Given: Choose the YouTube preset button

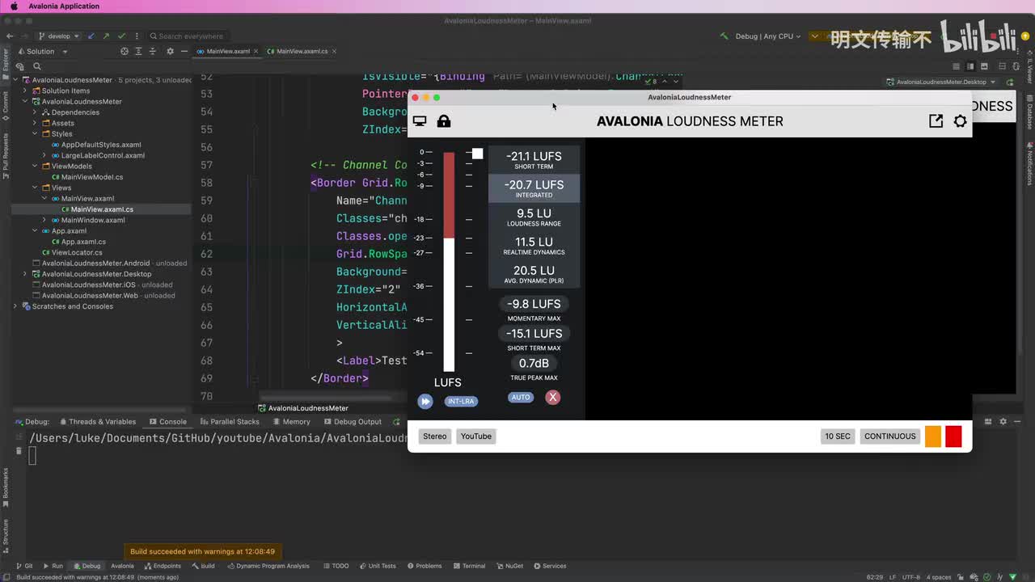Looking at the screenshot, I should [x=476, y=436].
